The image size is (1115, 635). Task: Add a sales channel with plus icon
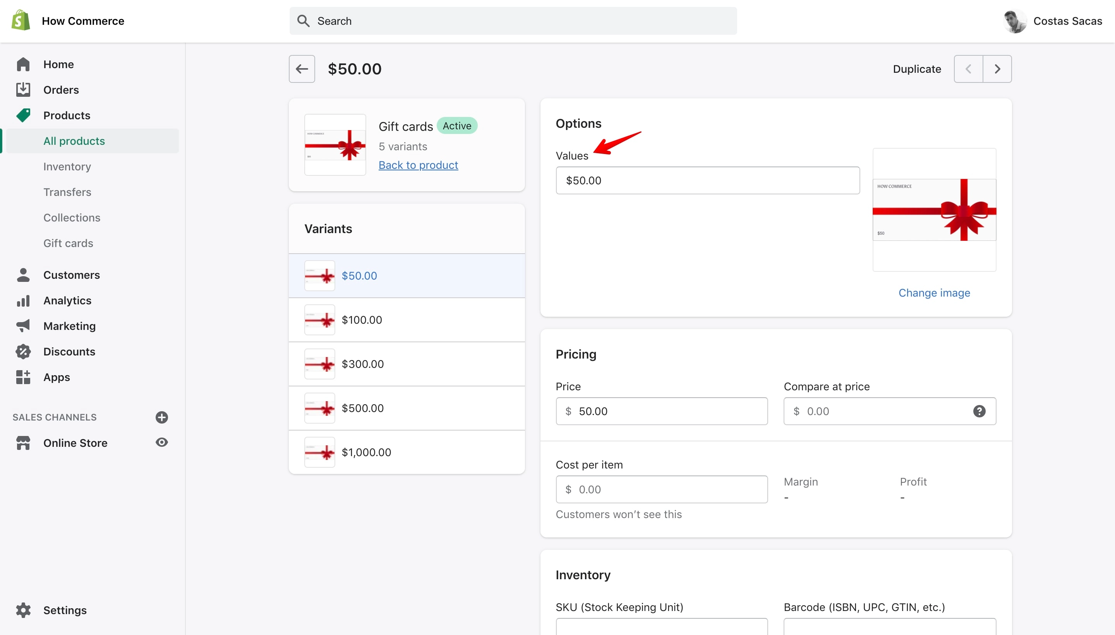click(162, 417)
